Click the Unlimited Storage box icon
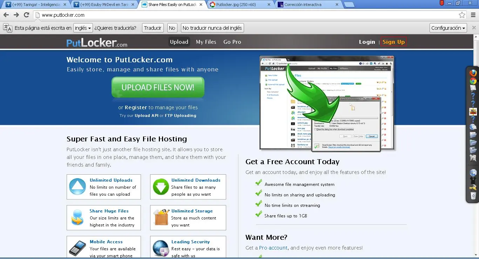 coord(161,217)
